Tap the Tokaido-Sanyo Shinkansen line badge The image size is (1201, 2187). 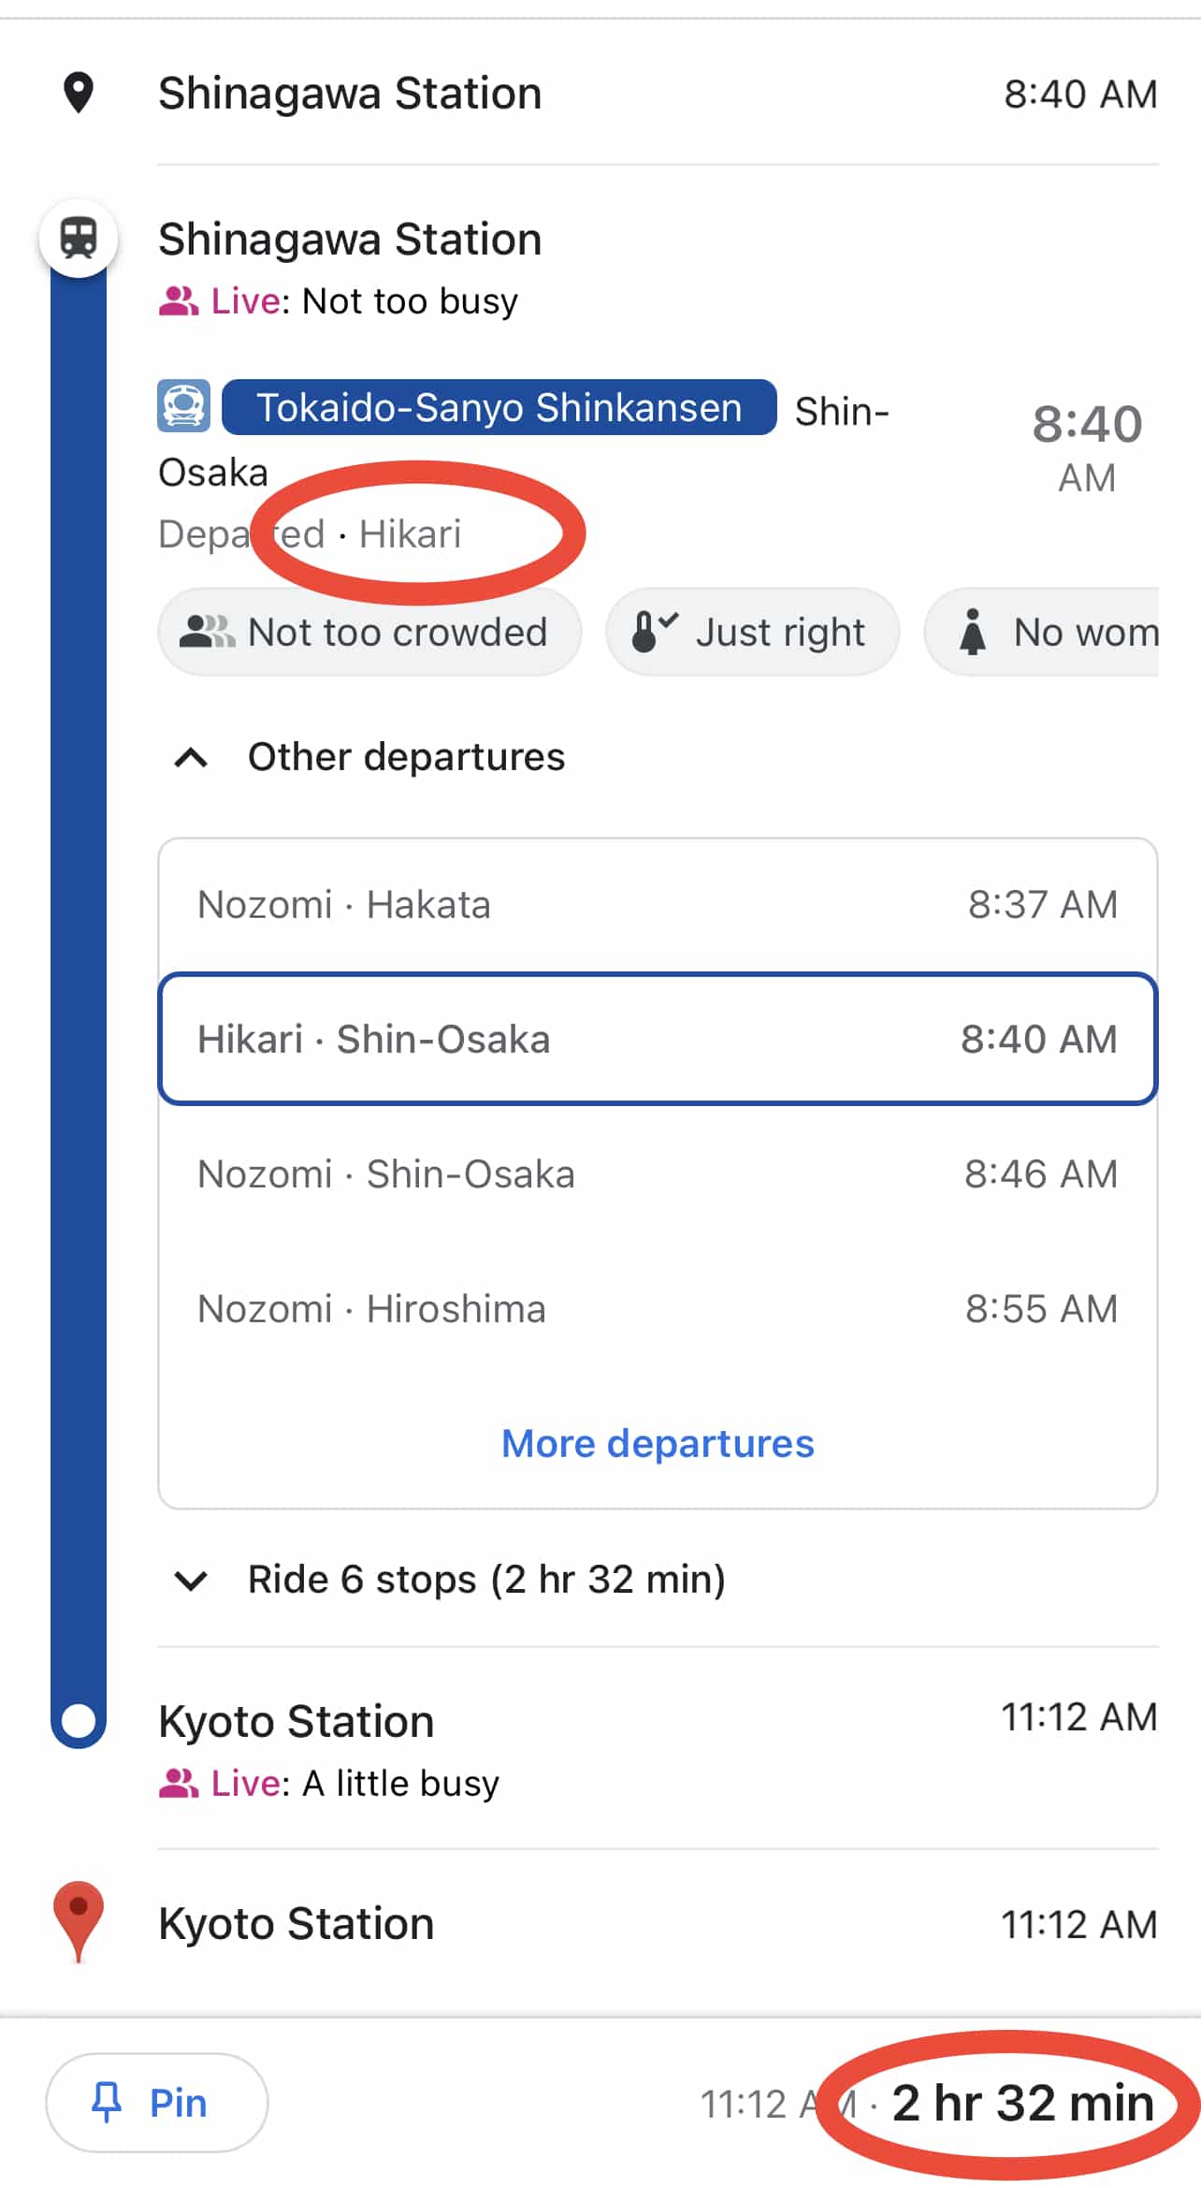[x=499, y=408]
